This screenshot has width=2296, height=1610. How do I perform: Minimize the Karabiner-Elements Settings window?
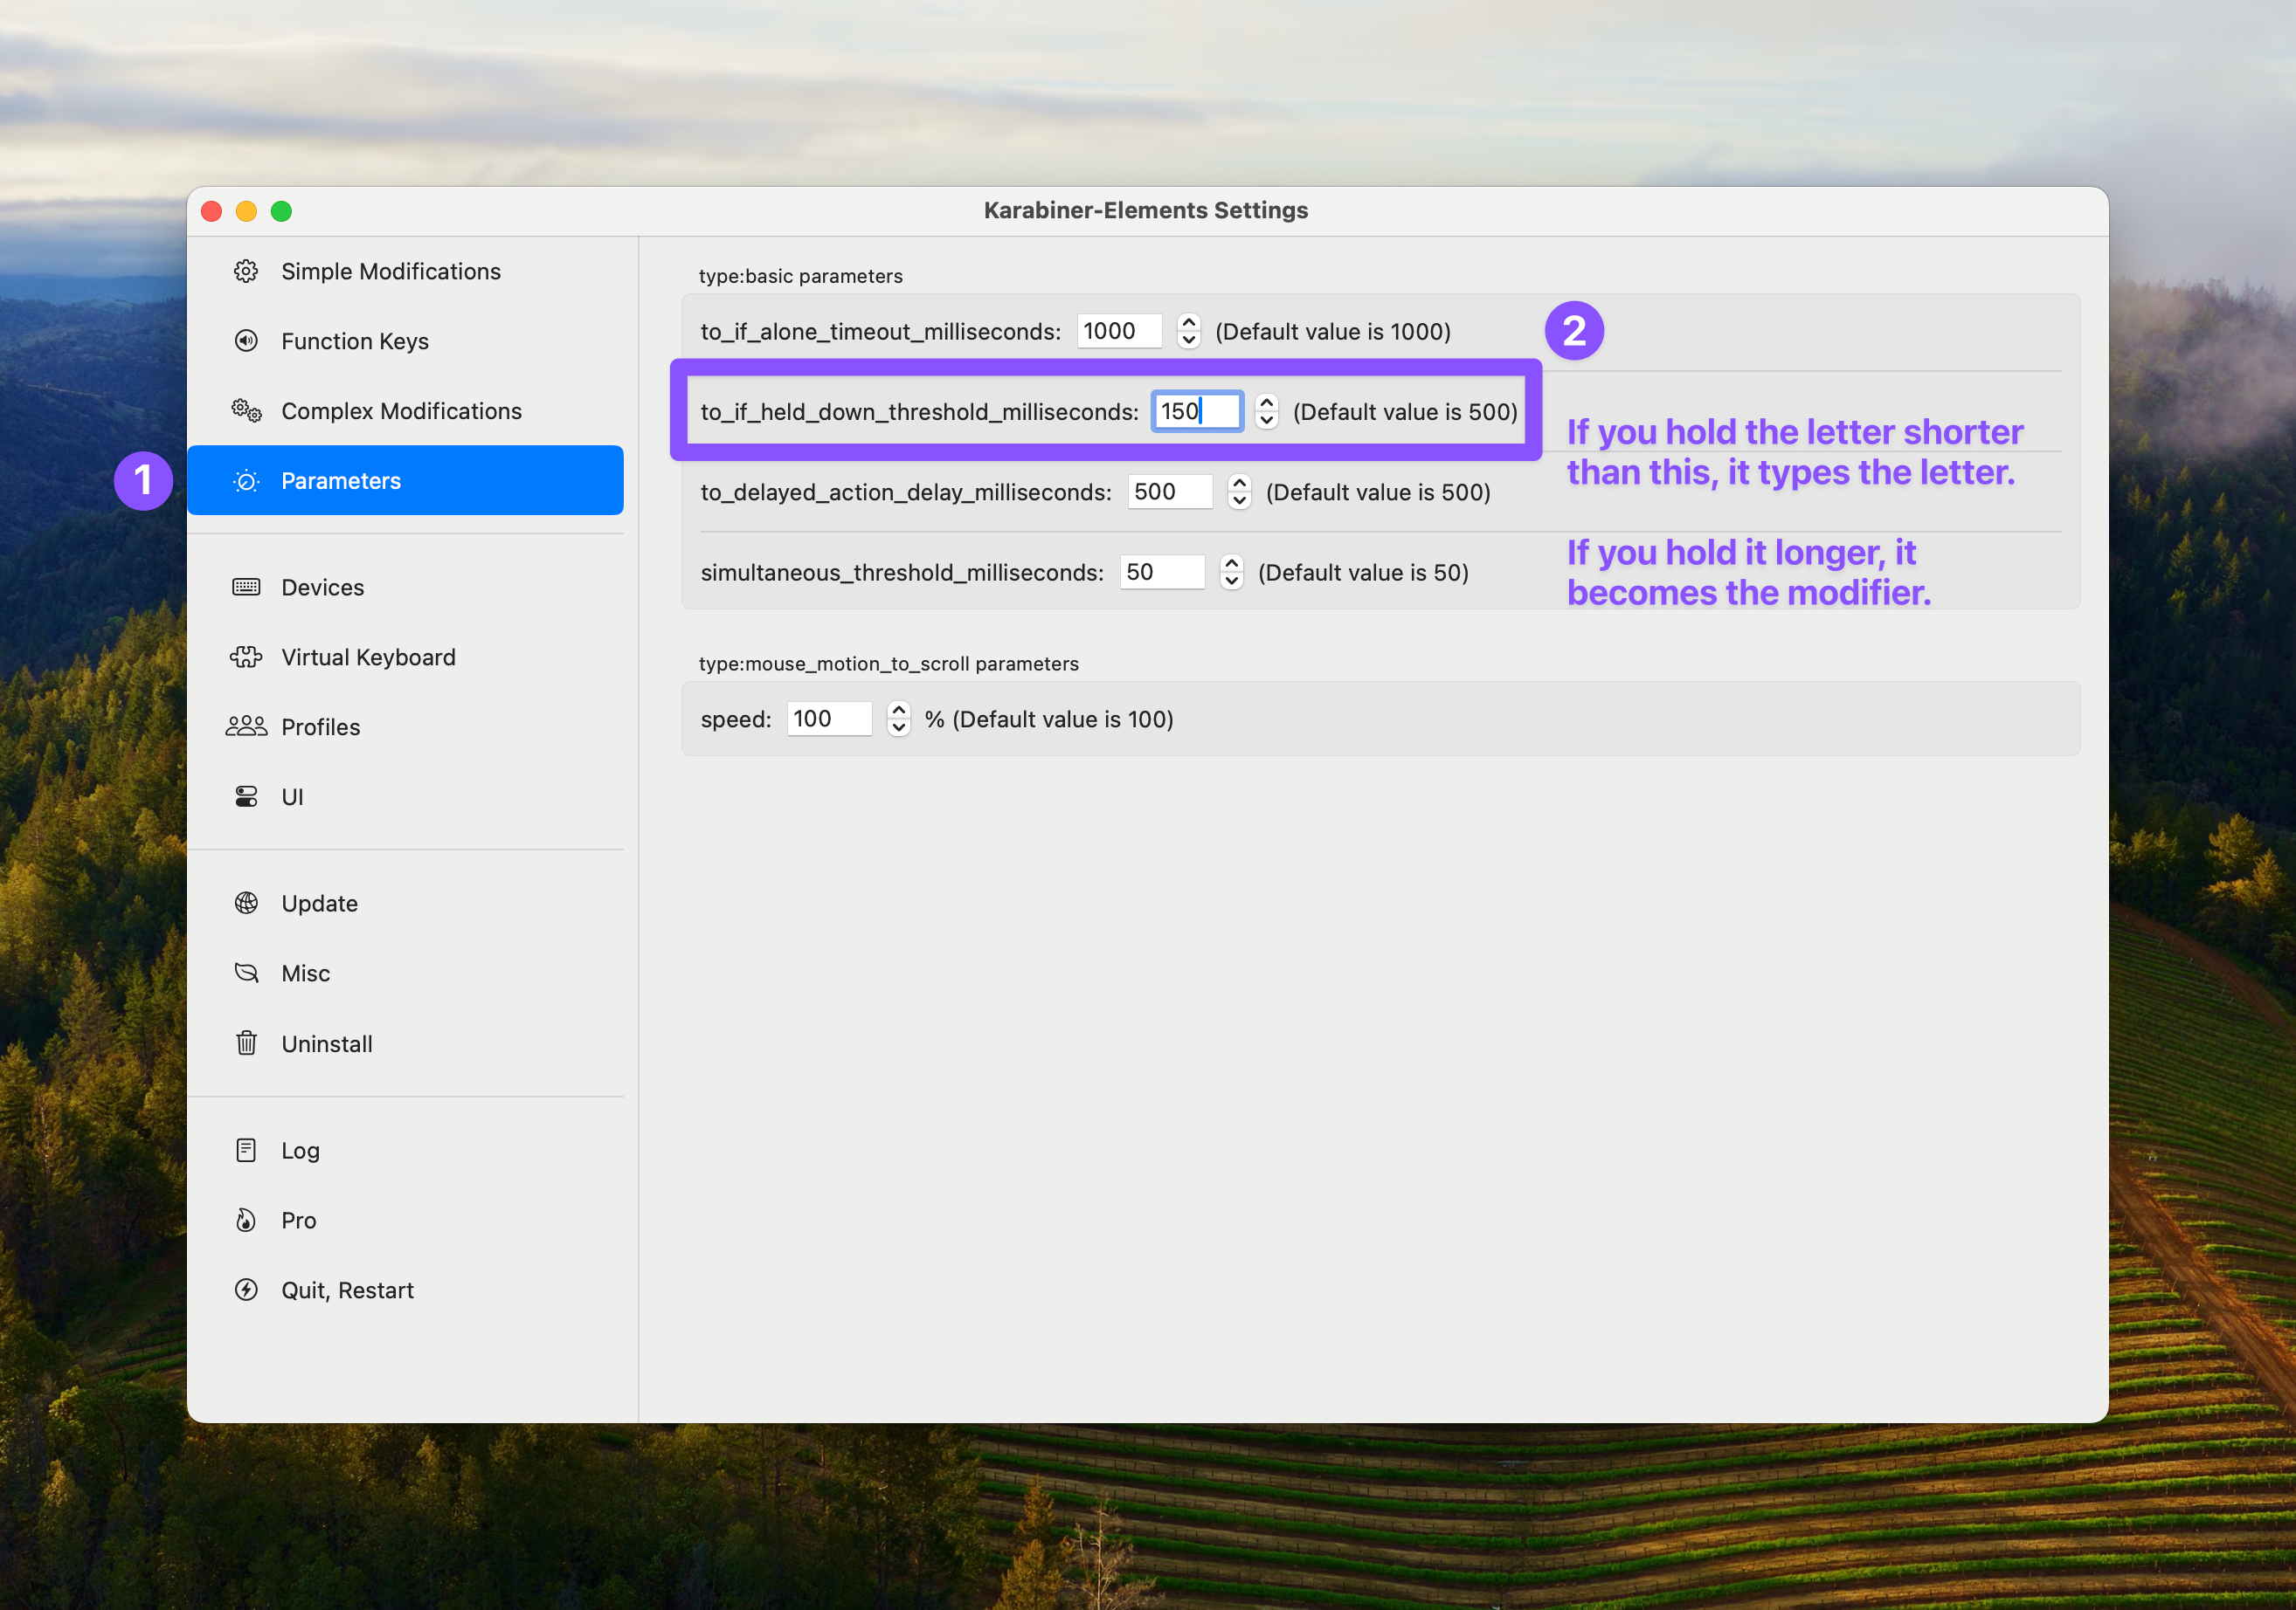coord(246,211)
